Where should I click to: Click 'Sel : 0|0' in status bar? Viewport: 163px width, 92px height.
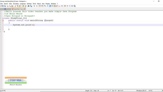(120, 91)
